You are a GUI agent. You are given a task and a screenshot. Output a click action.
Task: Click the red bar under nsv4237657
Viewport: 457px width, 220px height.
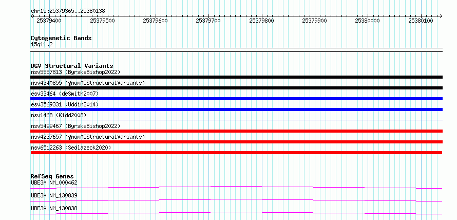click(x=236, y=142)
